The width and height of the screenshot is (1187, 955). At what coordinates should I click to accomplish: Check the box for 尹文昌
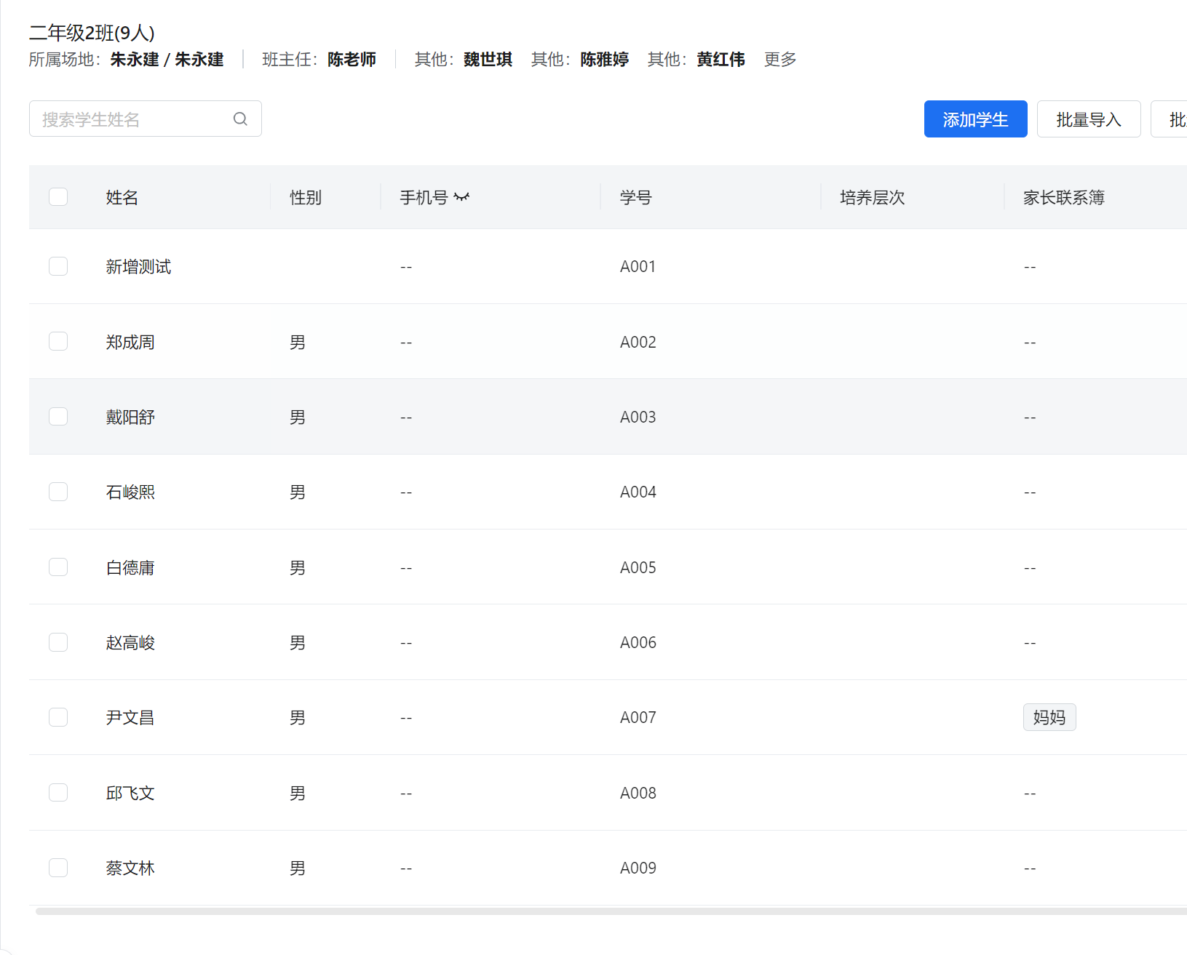pyautogui.click(x=58, y=717)
